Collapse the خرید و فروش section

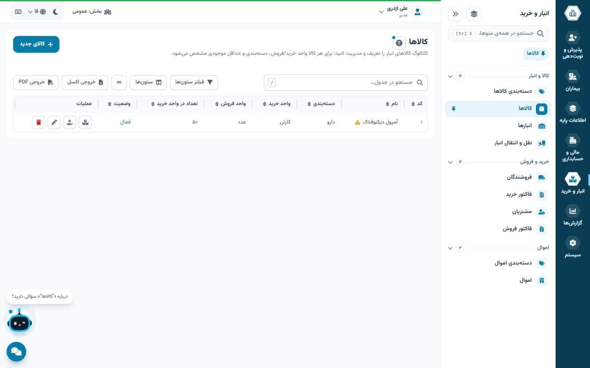coord(450,162)
